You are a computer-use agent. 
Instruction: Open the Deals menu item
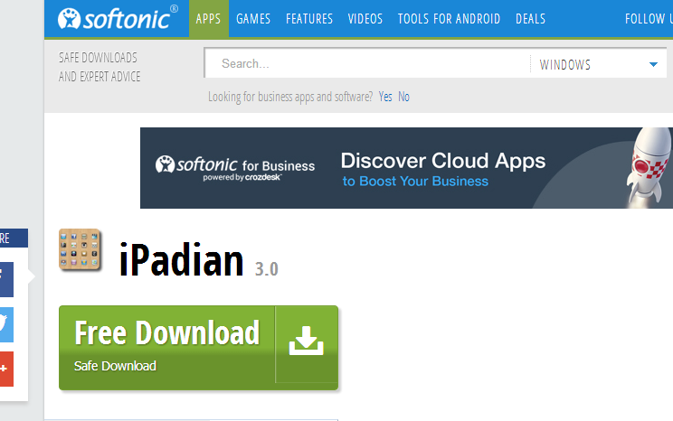(530, 18)
